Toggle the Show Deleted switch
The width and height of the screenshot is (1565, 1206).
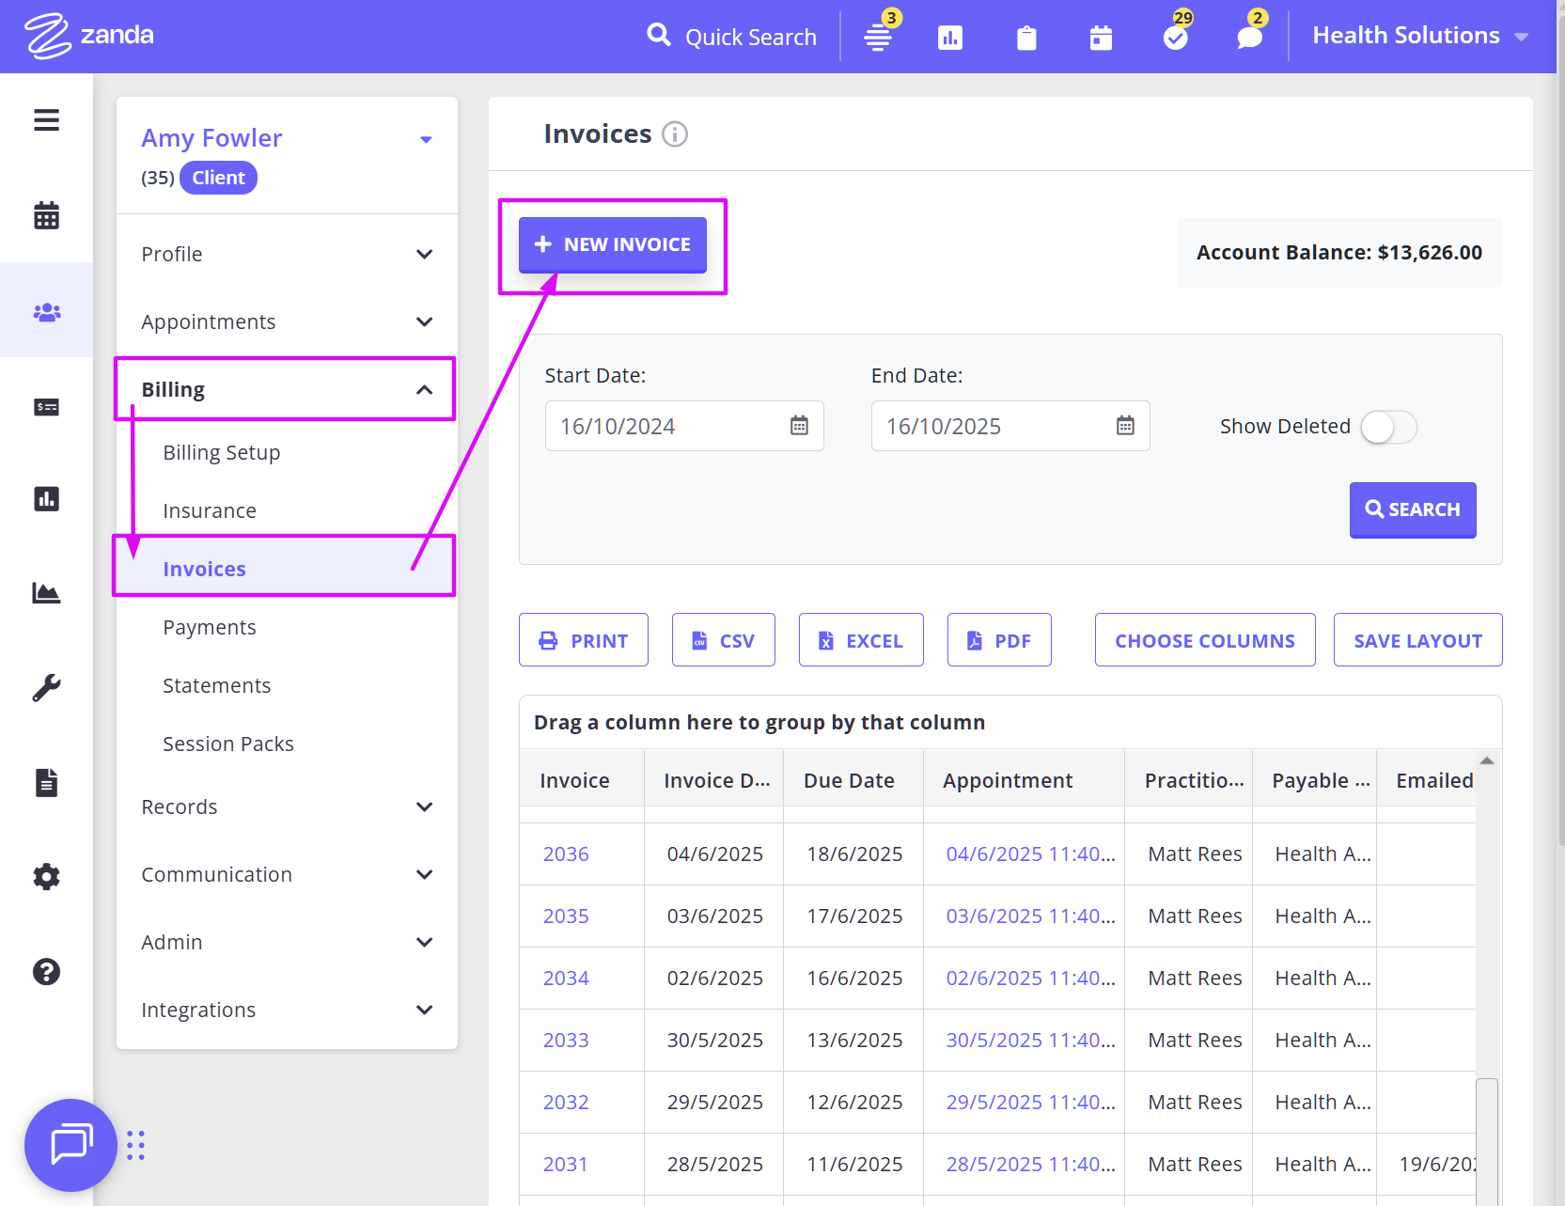1388,427
